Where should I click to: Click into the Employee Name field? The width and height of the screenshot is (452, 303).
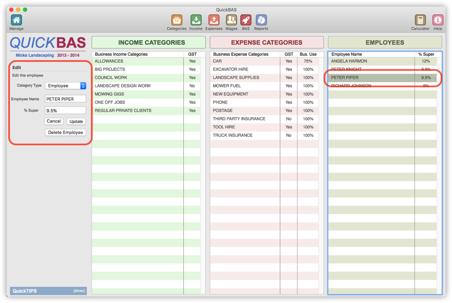click(66, 99)
